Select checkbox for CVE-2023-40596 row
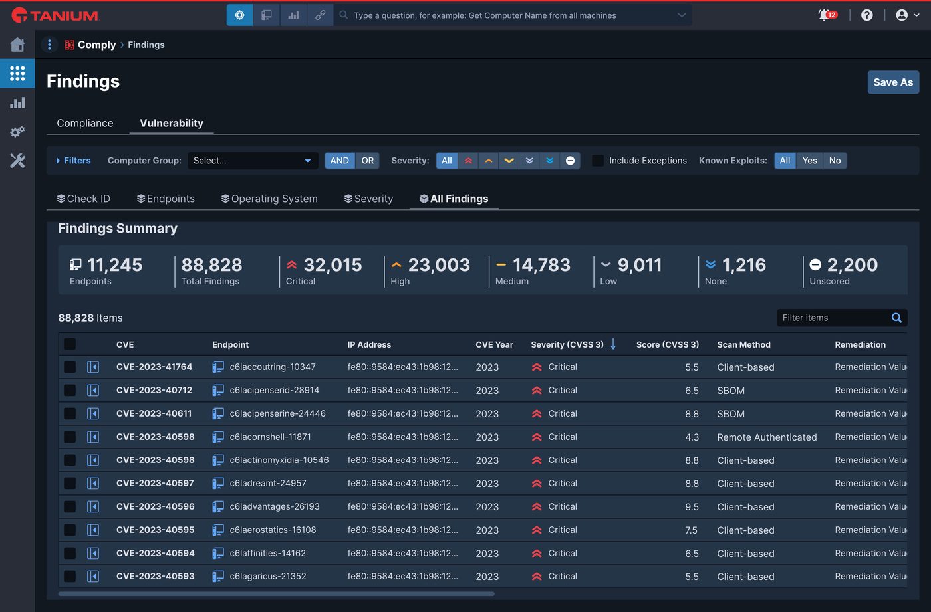 [x=70, y=506]
